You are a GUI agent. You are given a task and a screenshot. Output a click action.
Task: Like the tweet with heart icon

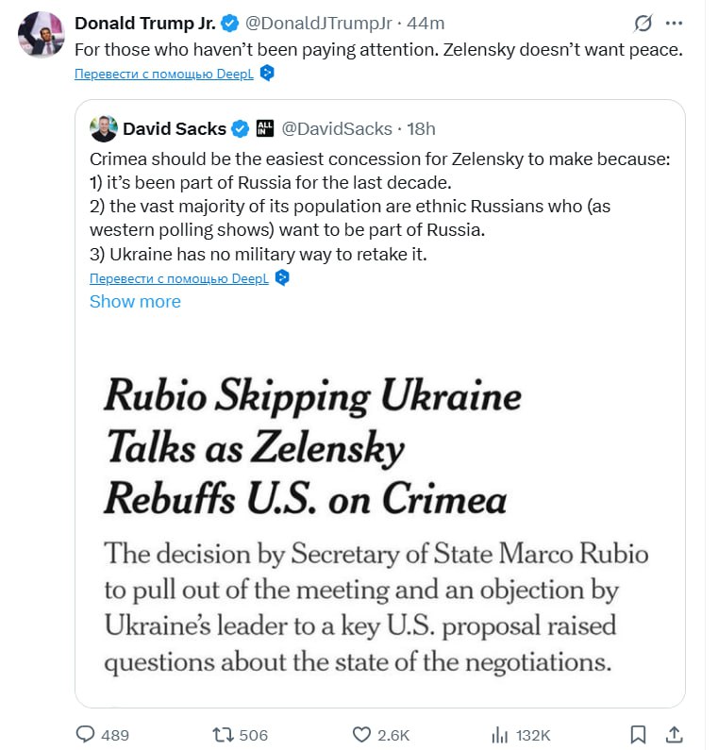tap(361, 734)
